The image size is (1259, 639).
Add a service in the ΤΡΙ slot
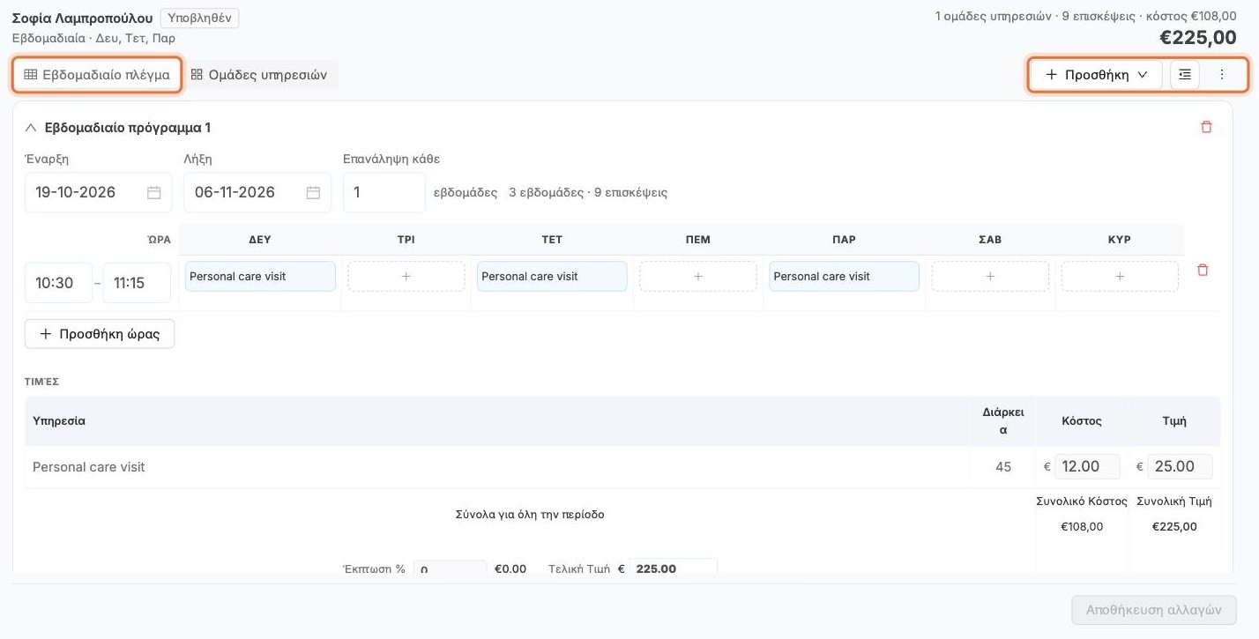[x=406, y=276]
